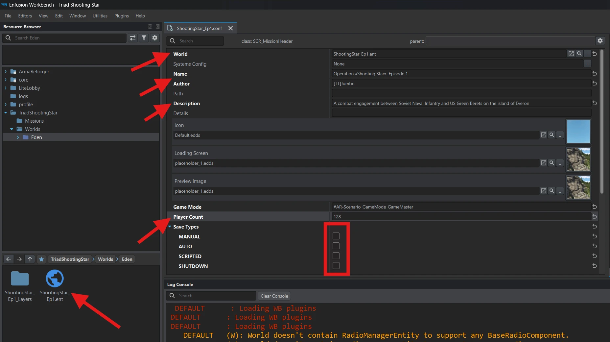Screen dimensions: 610x342
Task: Reset the Game Mode value
Action: tap(595, 207)
